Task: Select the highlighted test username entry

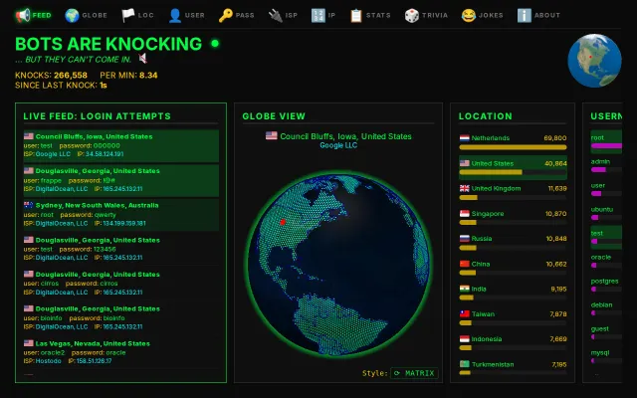Action: click(x=606, y=237)
